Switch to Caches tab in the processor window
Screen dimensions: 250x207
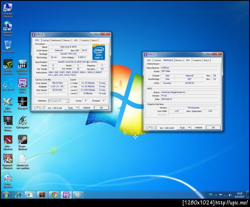[x=45, y=40]
